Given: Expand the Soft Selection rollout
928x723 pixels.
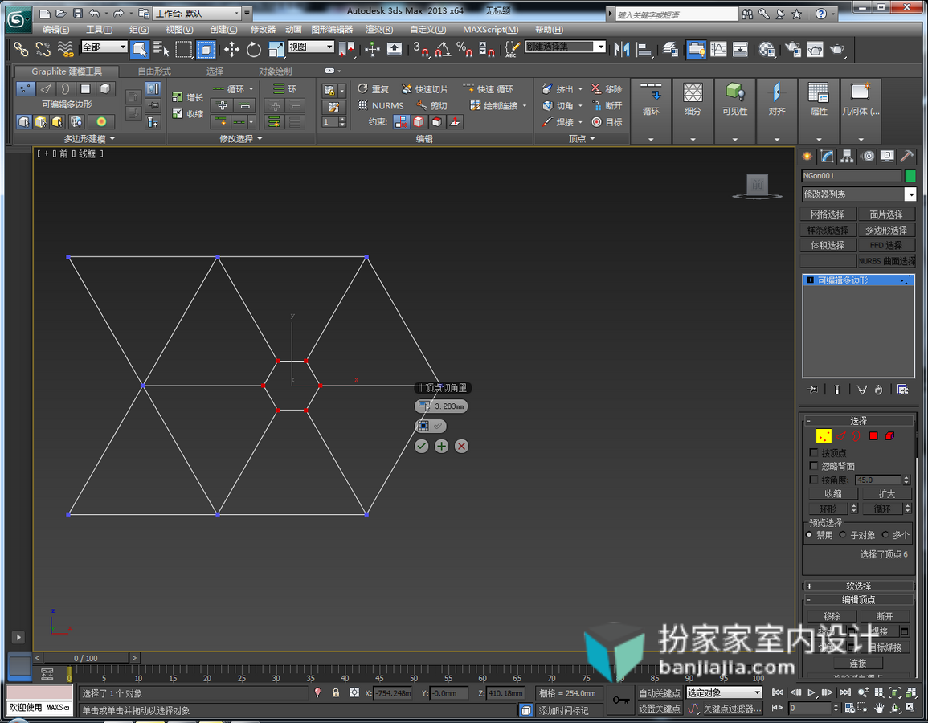Looking at the screenshot, I should pos(858,586).
